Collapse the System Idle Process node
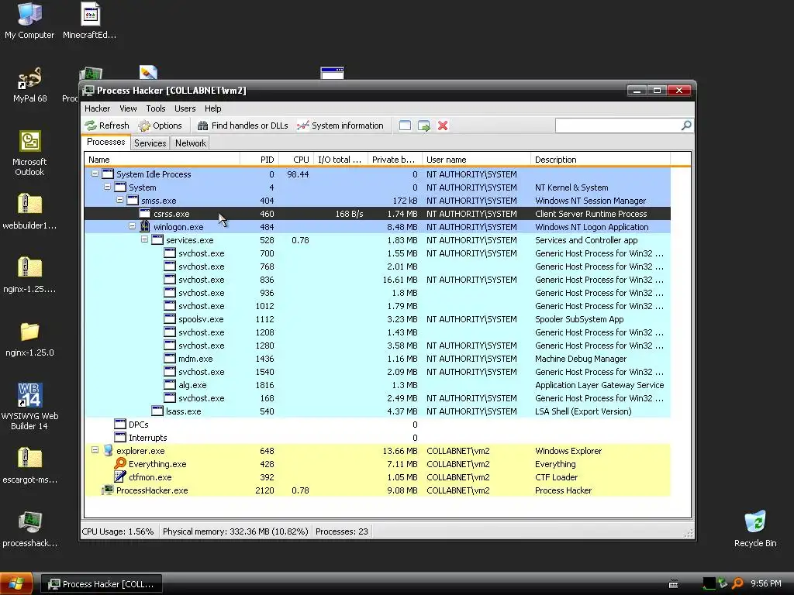The height and width of the screenshot is (595, 794). [x=95, y=174]
